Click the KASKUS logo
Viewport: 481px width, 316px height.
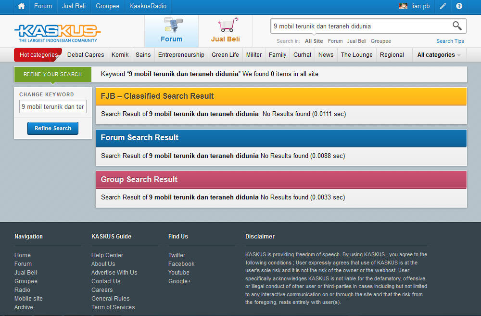click(57, 33)
